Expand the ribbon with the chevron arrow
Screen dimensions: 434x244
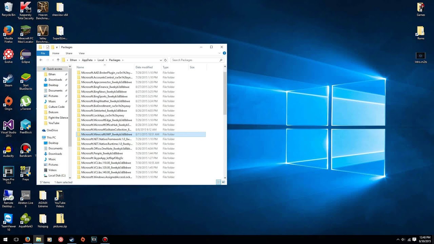(220, 53)
